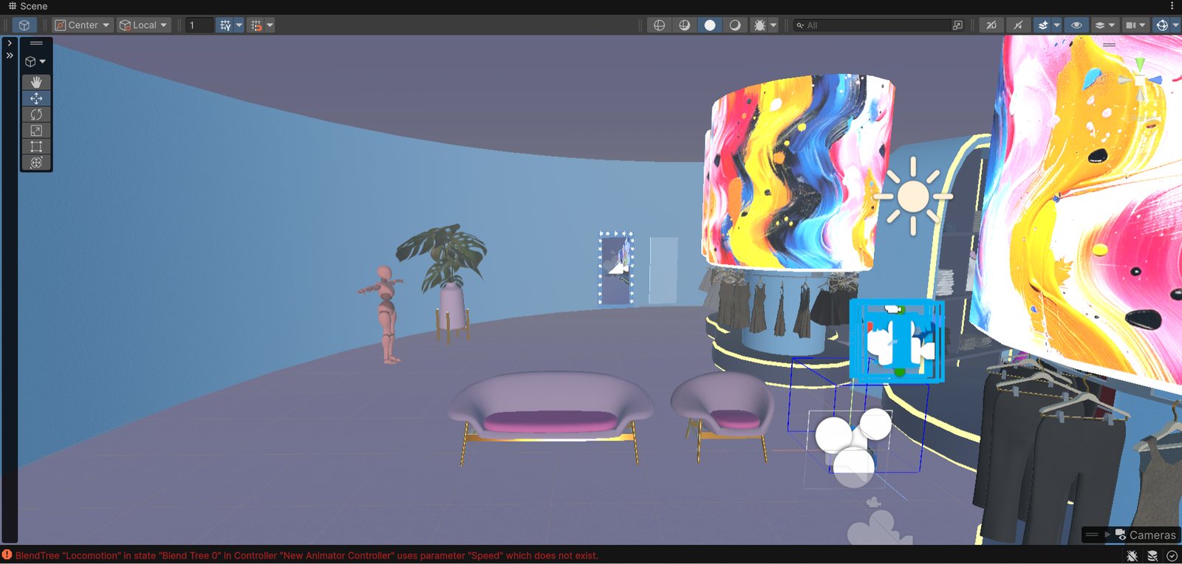
Task: Open the Local handle rotation dropdown
Action: 144,25
